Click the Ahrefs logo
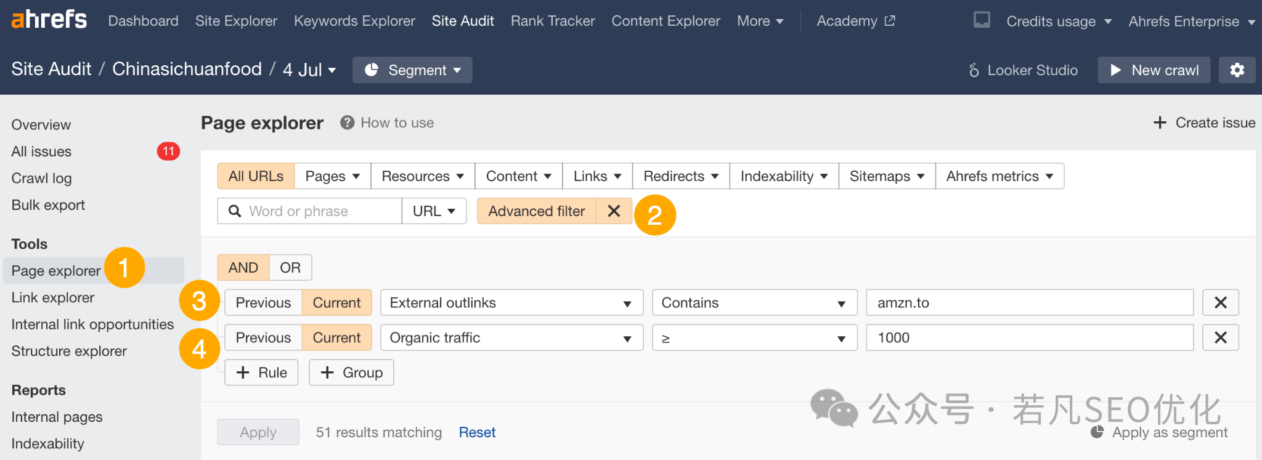1262x460 pixels. (49, 20)
